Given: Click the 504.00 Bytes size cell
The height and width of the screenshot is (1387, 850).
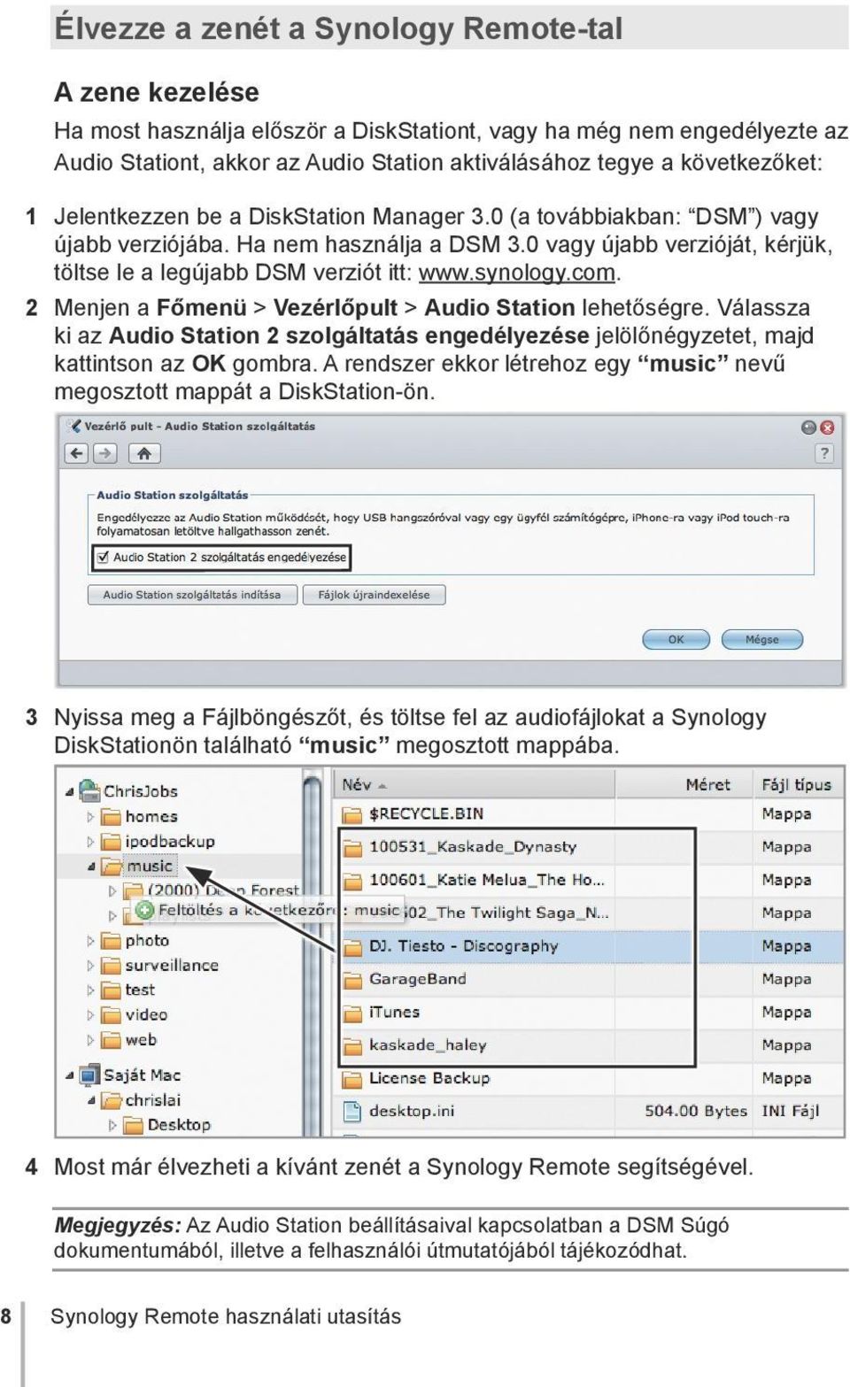Looking at the screenshot, I should (696, 1111).
